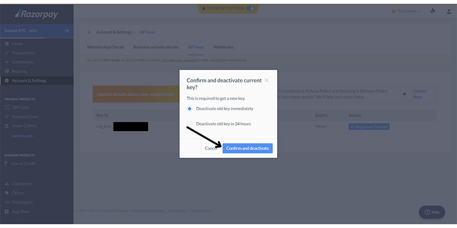This screenshot has height=228, width=457.
Task: Open Submit KYC arrow
Action: pyautogui.click(x=66, y=31)
